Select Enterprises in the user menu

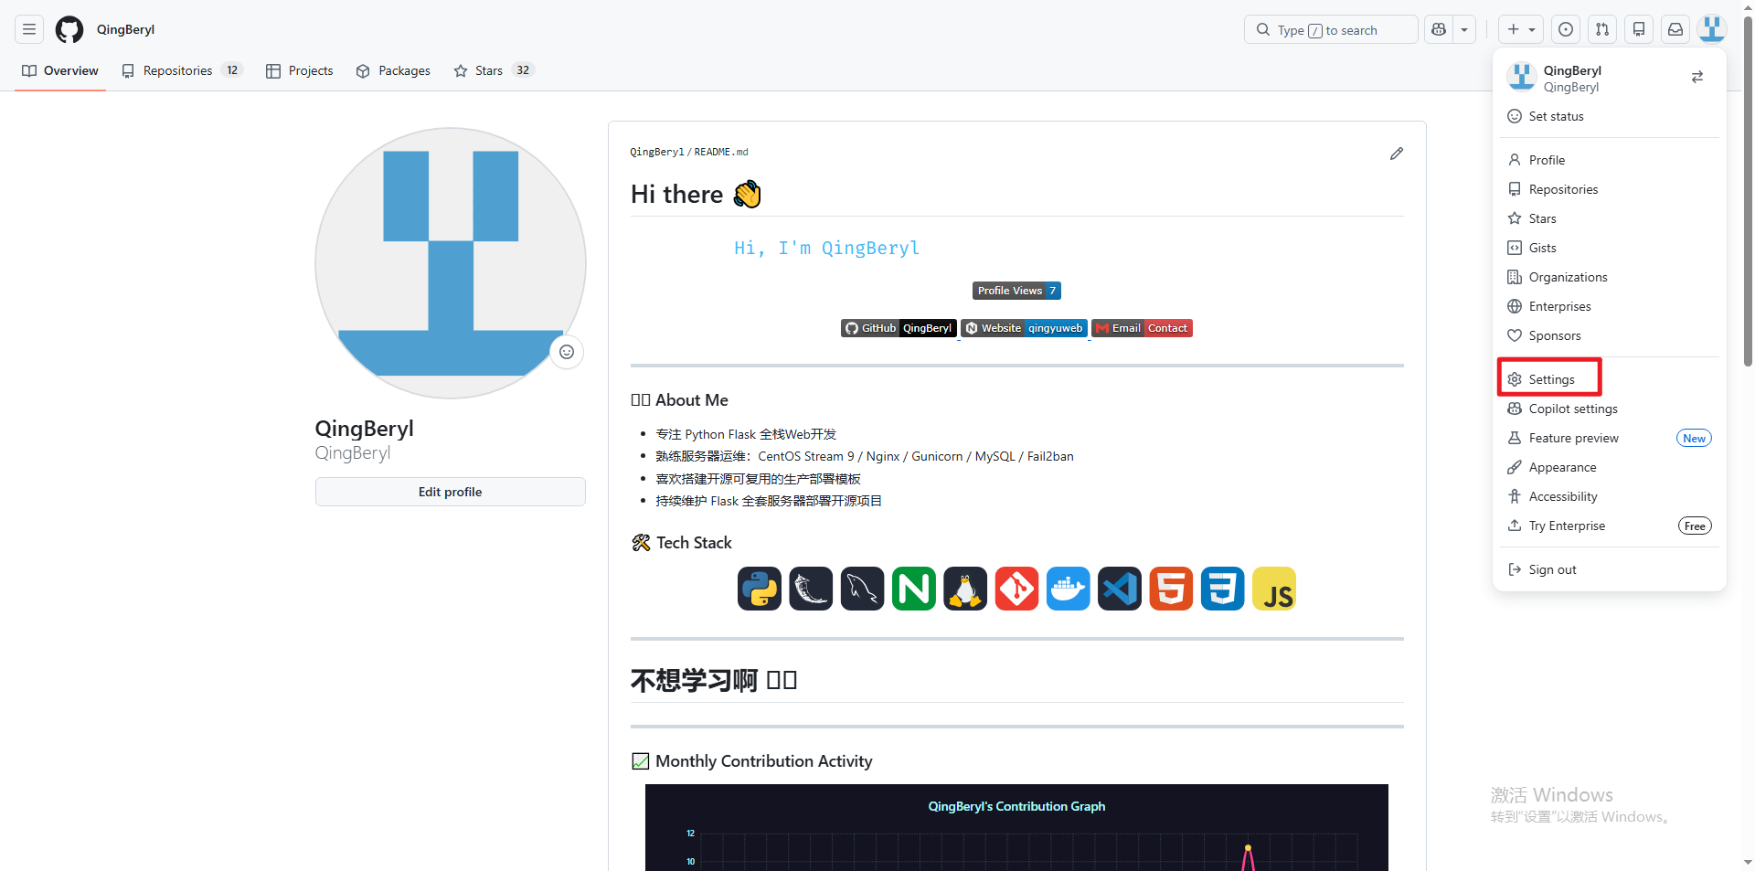point(1610,306)
